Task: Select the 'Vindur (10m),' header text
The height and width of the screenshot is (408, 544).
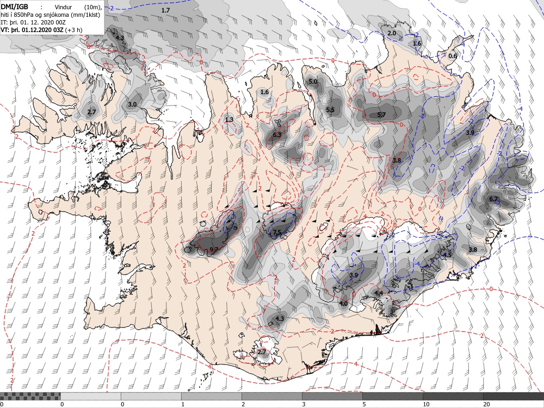Action: pos(78,7)
